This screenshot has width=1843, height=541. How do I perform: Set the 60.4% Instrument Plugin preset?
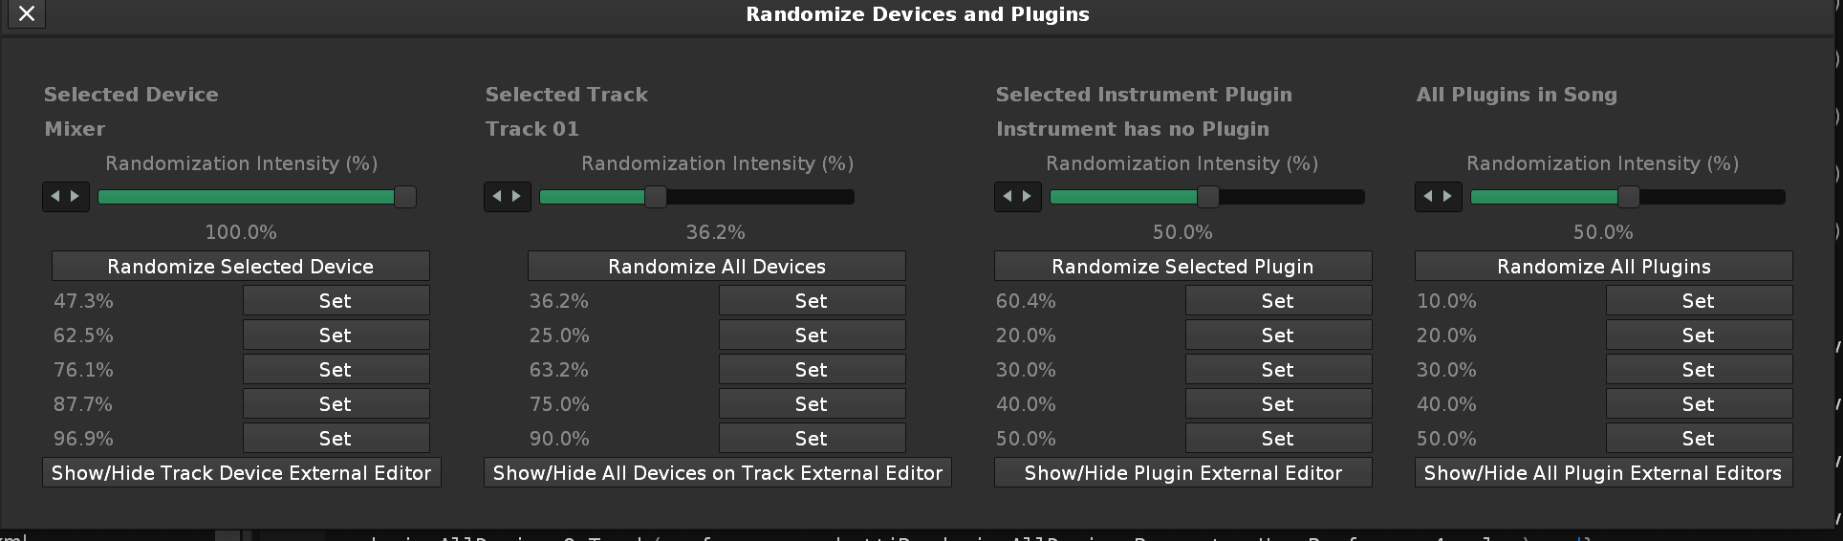pos(1278,301)
